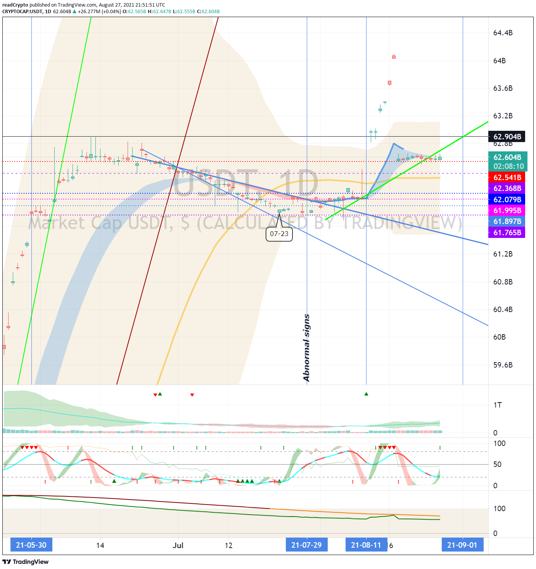536x569 pixels.
Task: Click the 14 date axis label
Action: tap(100, 545)
